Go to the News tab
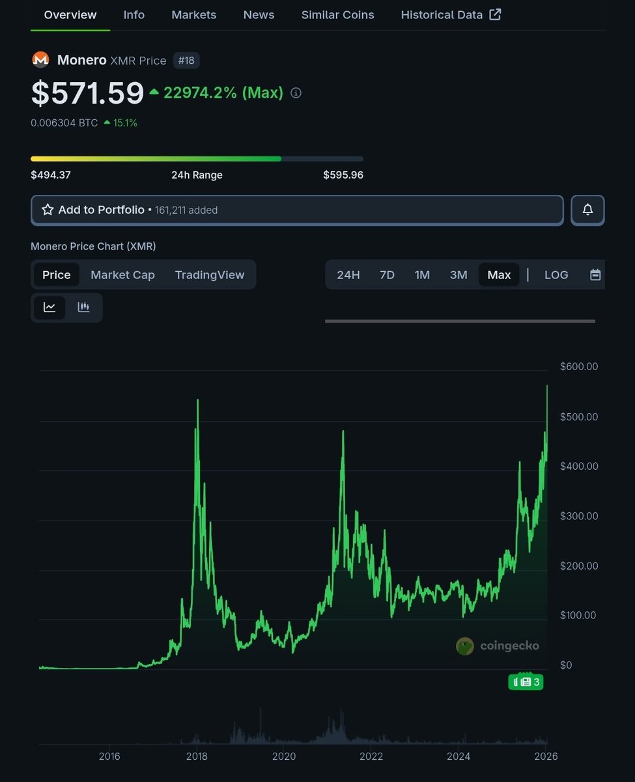This screenshot has width=635, height=782. (x=259, y=14)
